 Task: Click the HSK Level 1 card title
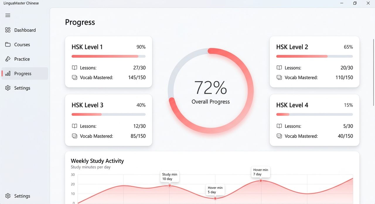[x=87, y=47]
